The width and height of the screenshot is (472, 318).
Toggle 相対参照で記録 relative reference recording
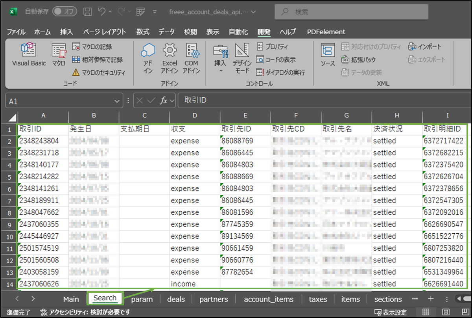coord(98,60)
